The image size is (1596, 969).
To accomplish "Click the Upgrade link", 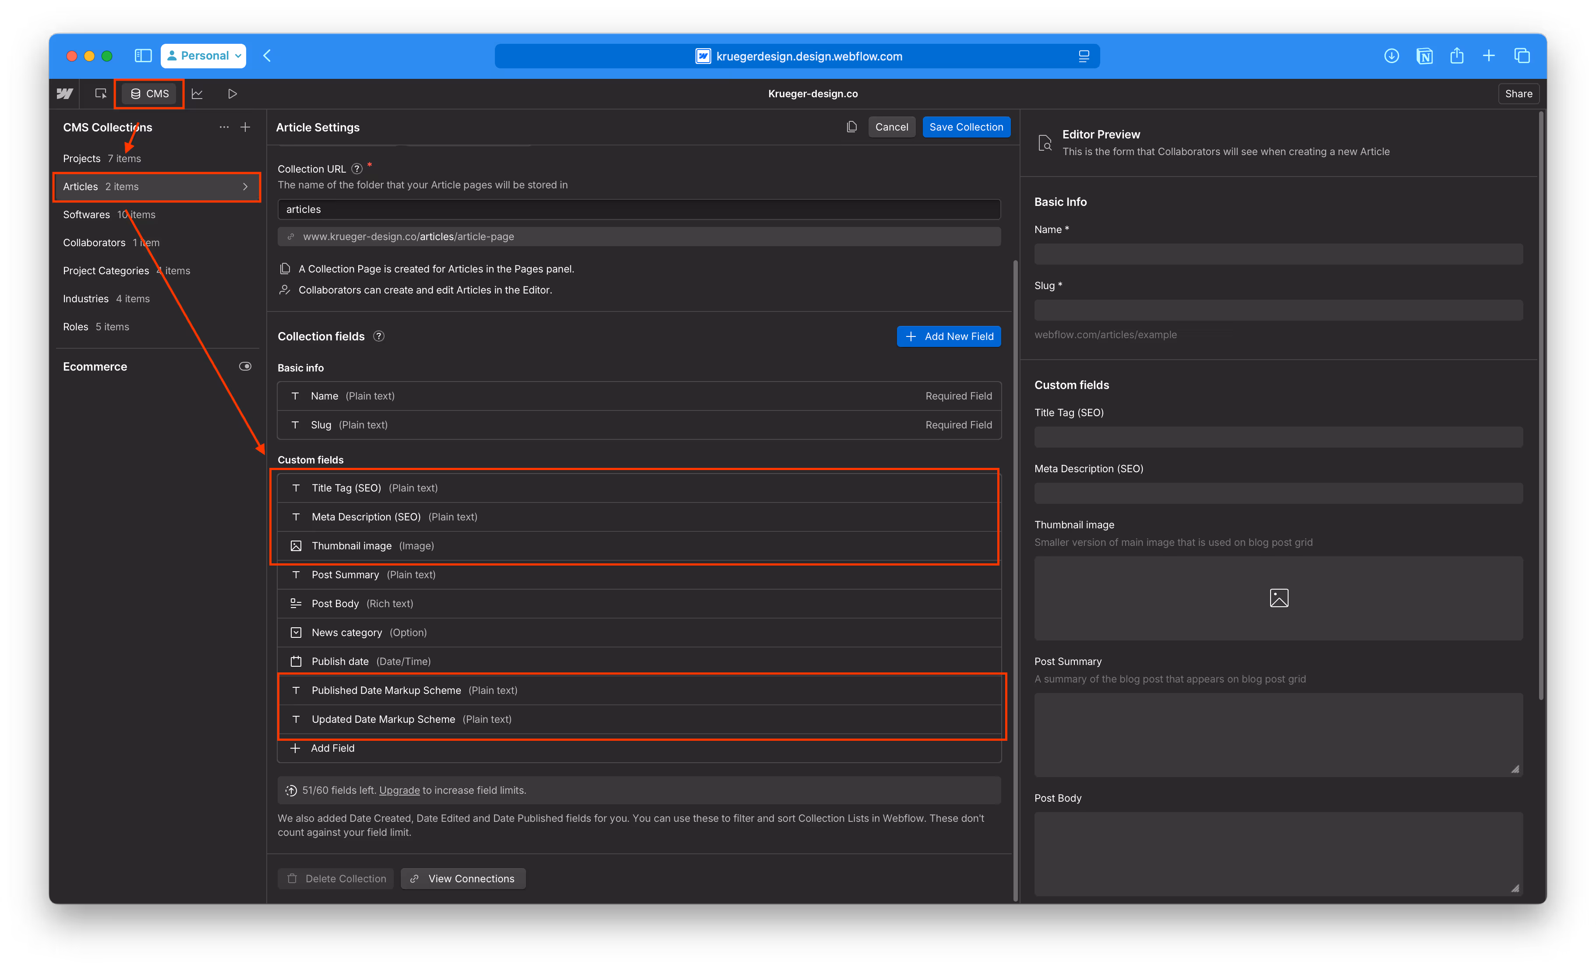I will [399, 790].
